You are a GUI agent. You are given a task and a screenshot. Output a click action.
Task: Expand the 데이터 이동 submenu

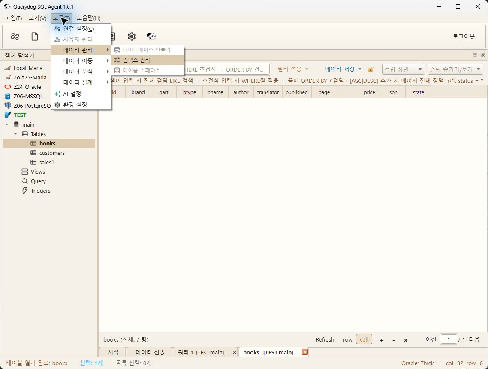point(81,61)
